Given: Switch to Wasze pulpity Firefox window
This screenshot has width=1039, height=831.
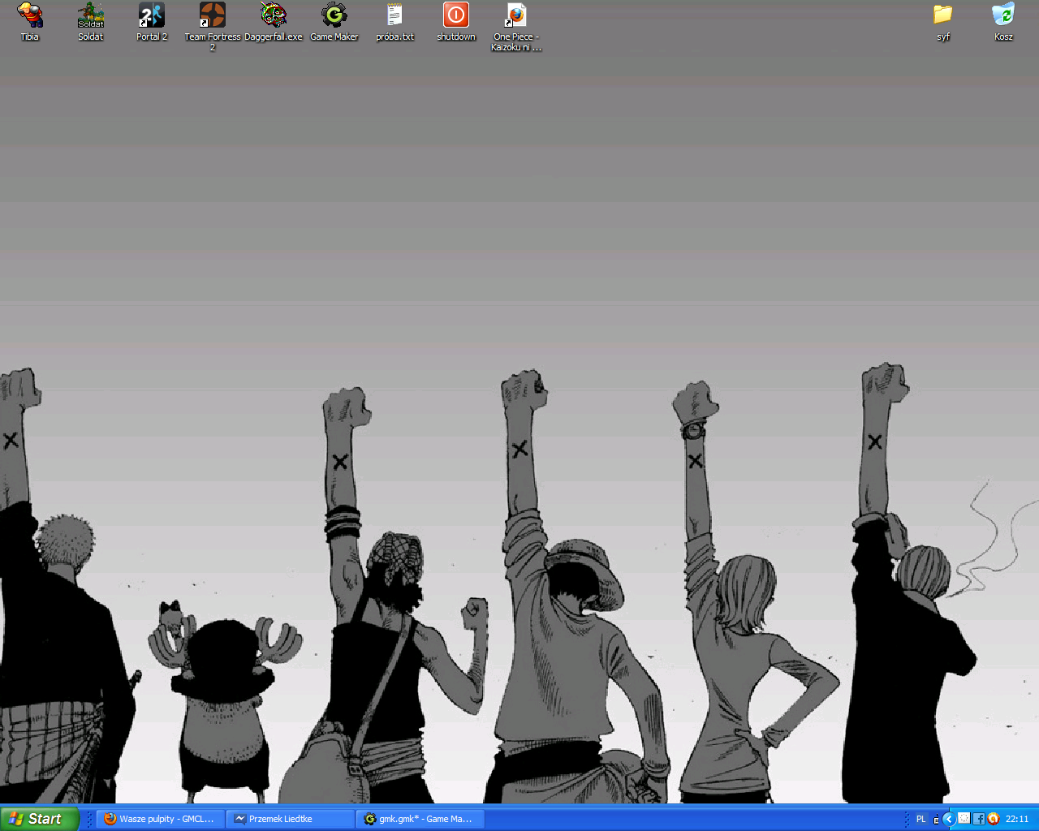Looking at the screenshot, I should (160, 819).
